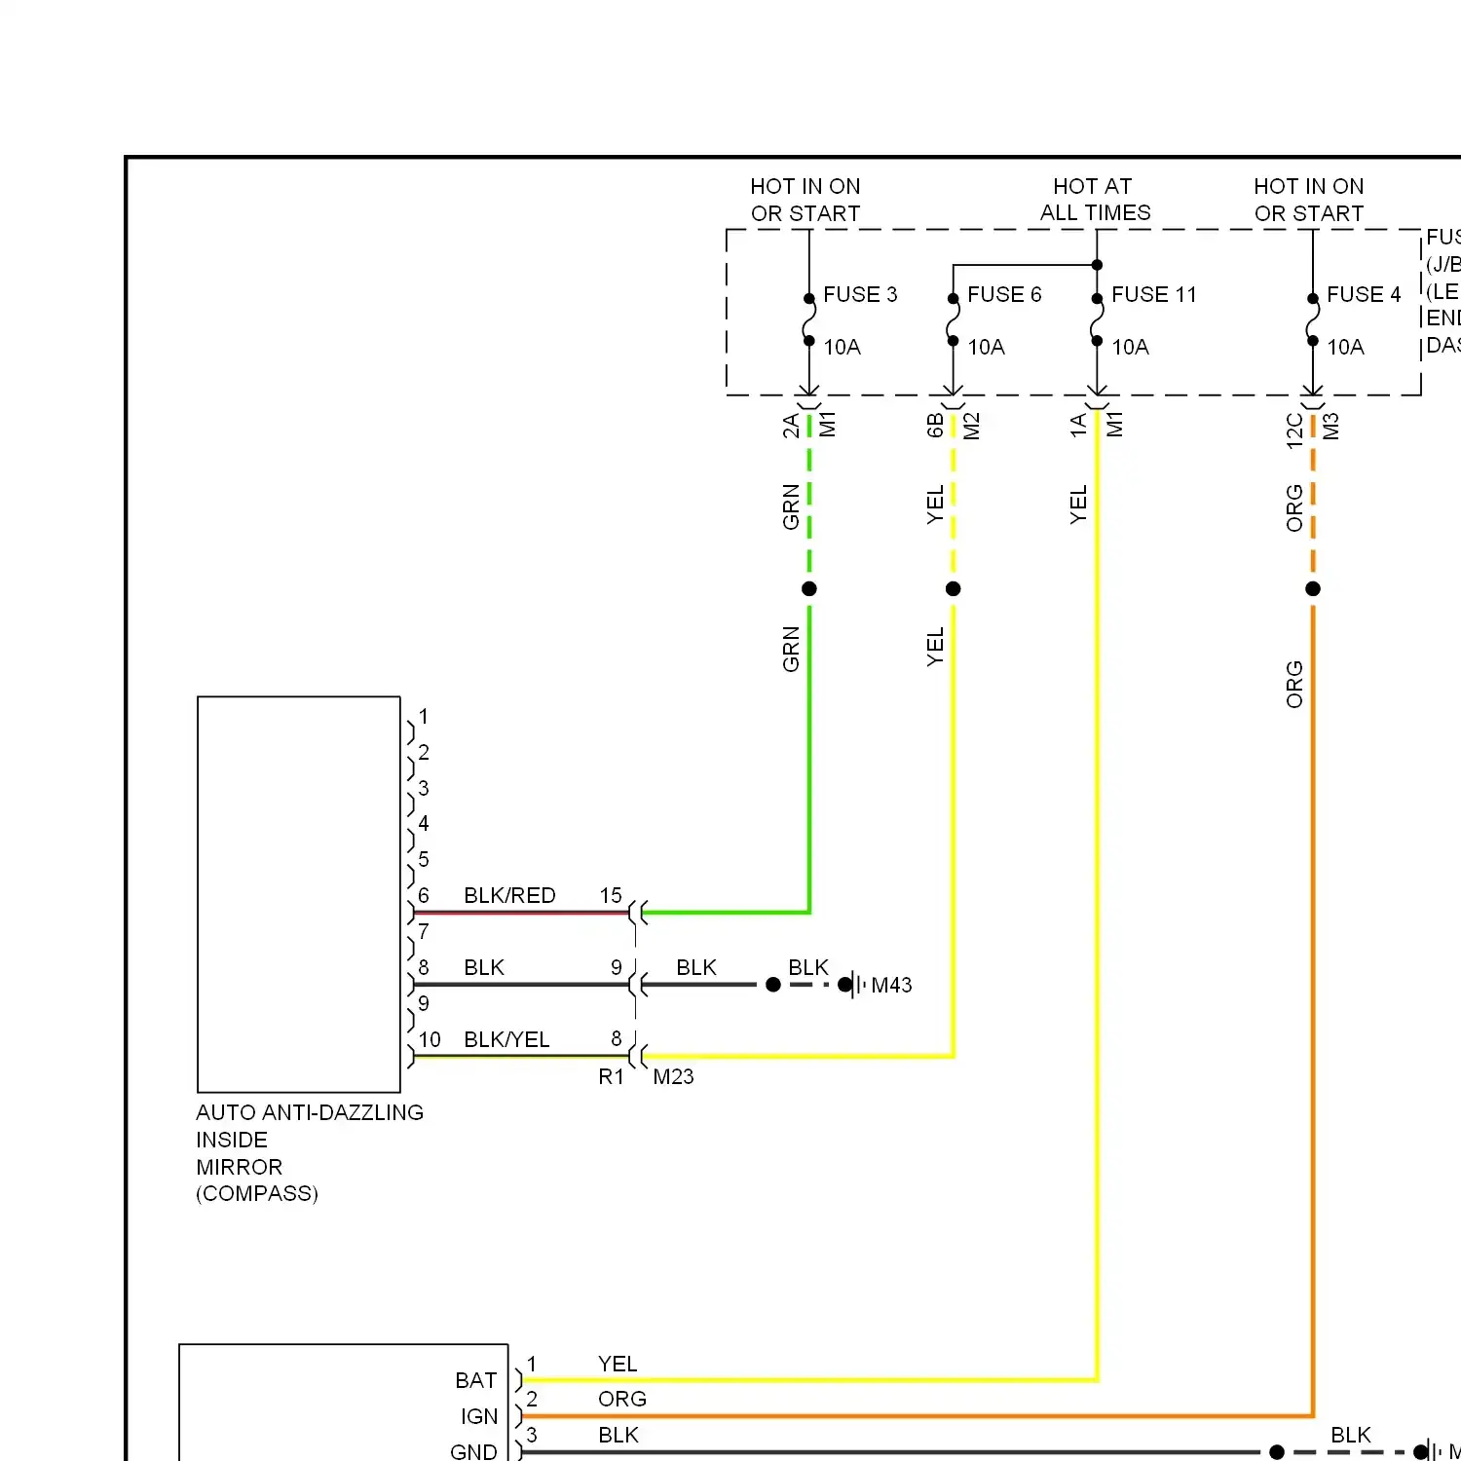Select the M43 ground label
This screenshot has width=1461, height=1461.
click(x=891, y=985)
